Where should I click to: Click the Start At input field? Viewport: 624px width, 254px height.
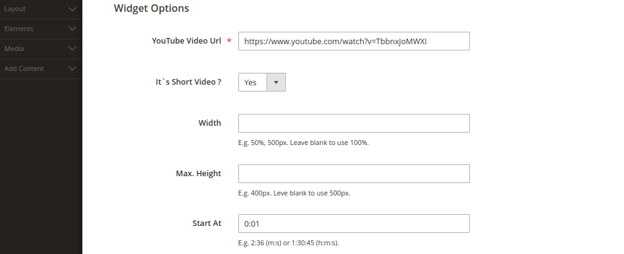click(x=354, y=223)
